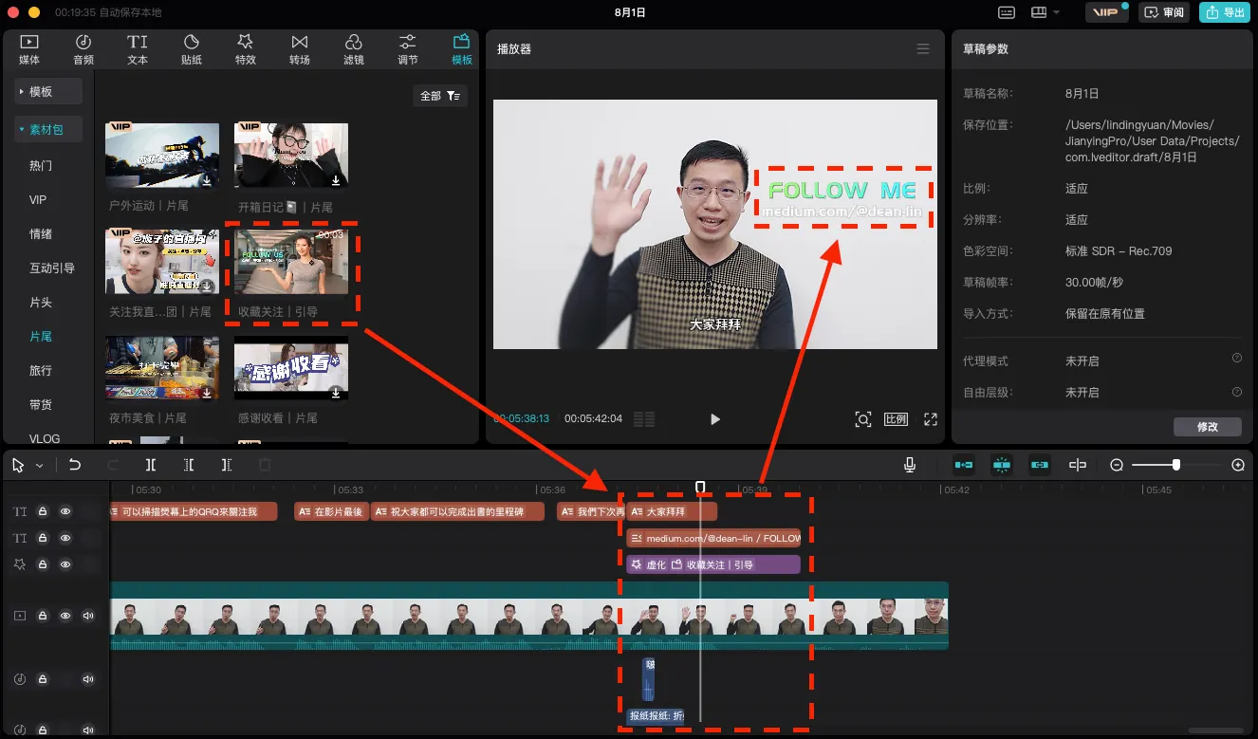Toggle clip linkage in the timeline
This screenshot has height=739, width=1258.
click(1040, 465)
